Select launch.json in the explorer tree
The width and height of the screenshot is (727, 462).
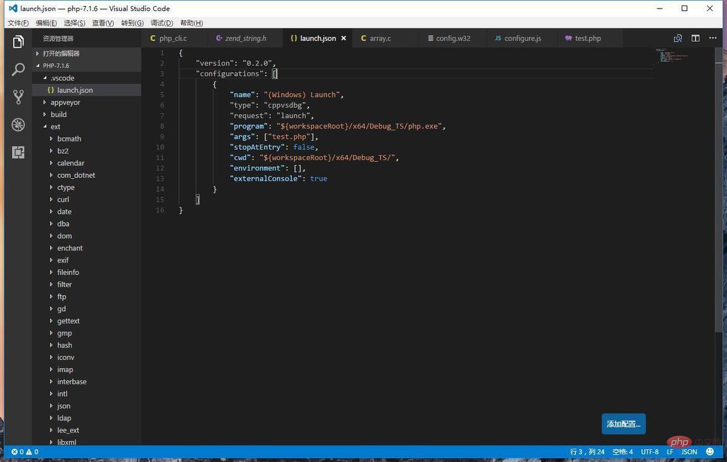tap(87, 90)
